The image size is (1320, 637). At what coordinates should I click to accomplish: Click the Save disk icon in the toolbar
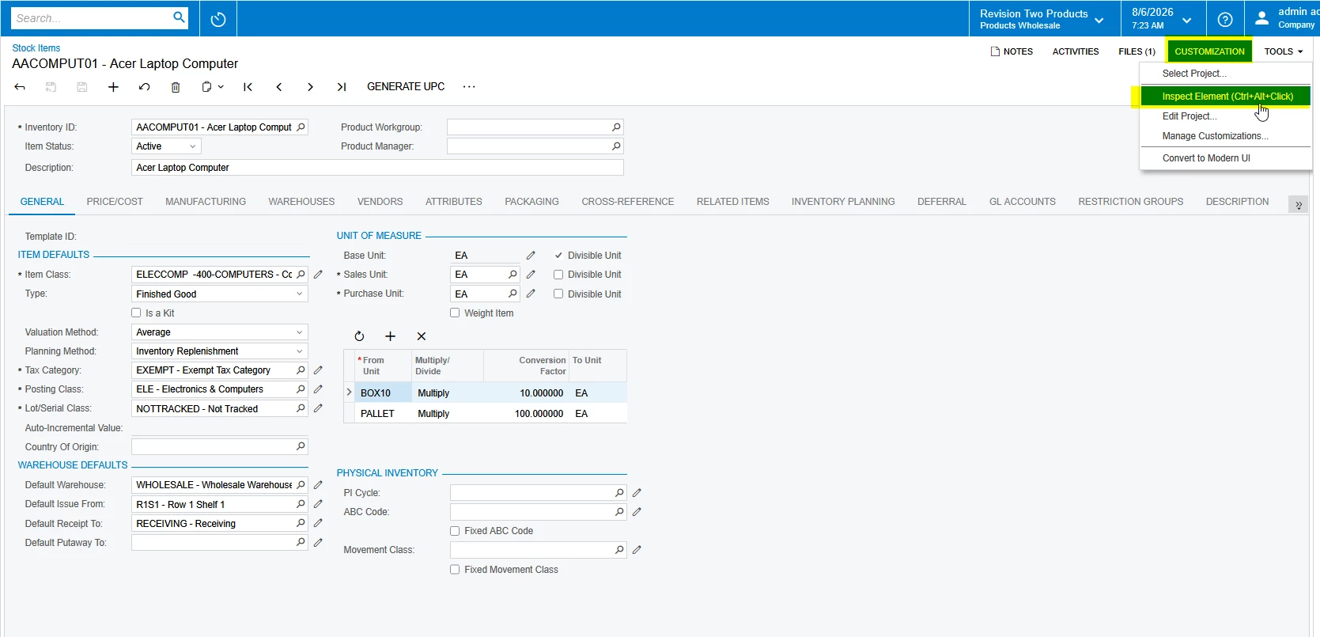click(82, 87)
